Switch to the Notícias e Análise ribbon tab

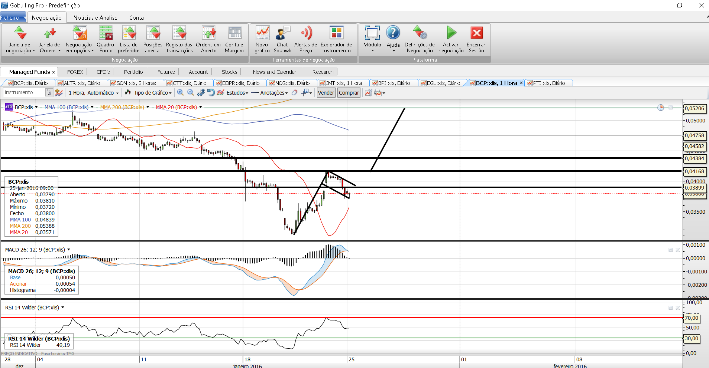95,17
